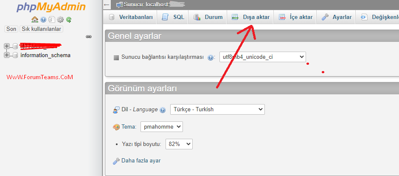
Task: Open the documentation help icon in sidebar
Action: point(43,19)
